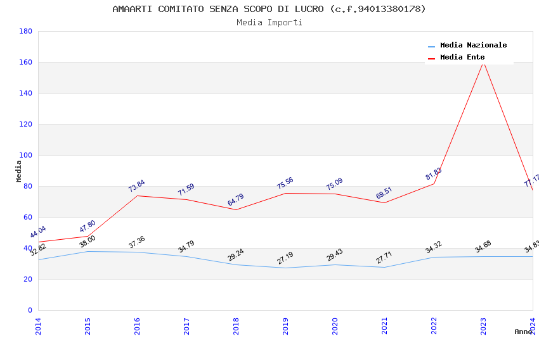Click the red line point at 2016
This screenshot has width=539, height=348.
pyautogui.click(x=137, y=196)
